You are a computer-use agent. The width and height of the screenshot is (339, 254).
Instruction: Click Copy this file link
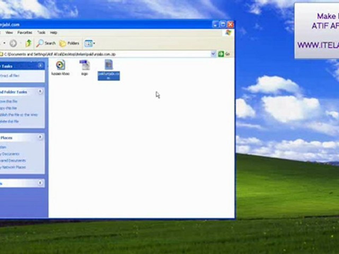click(8, 108)
